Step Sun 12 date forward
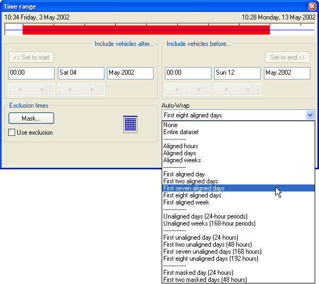Image resolution: width=319 pixels, height=284 pixels. [248, 89]
